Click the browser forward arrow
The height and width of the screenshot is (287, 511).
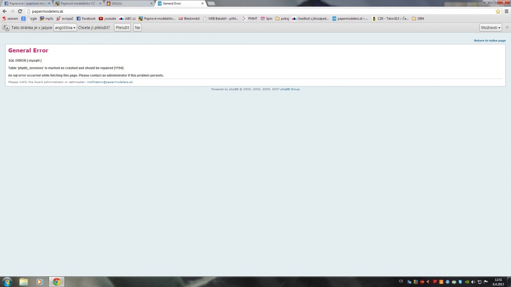tap(12, 11)
